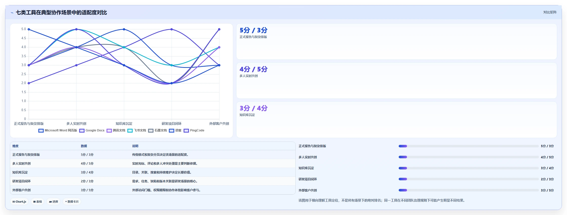567x215 pixels.
Task: Click the Chart.js chip
Action: click(19, 202)
